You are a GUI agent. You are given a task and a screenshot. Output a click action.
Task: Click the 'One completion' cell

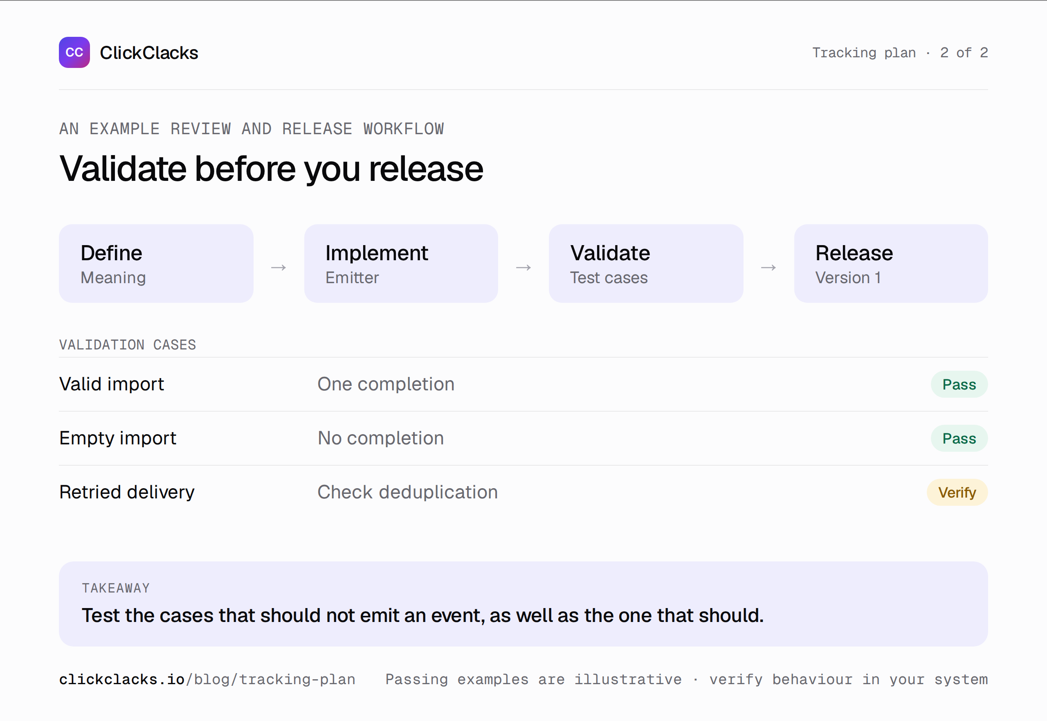coord(386,384)
